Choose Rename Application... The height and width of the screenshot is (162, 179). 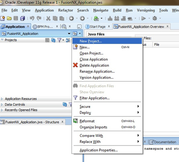107,71
